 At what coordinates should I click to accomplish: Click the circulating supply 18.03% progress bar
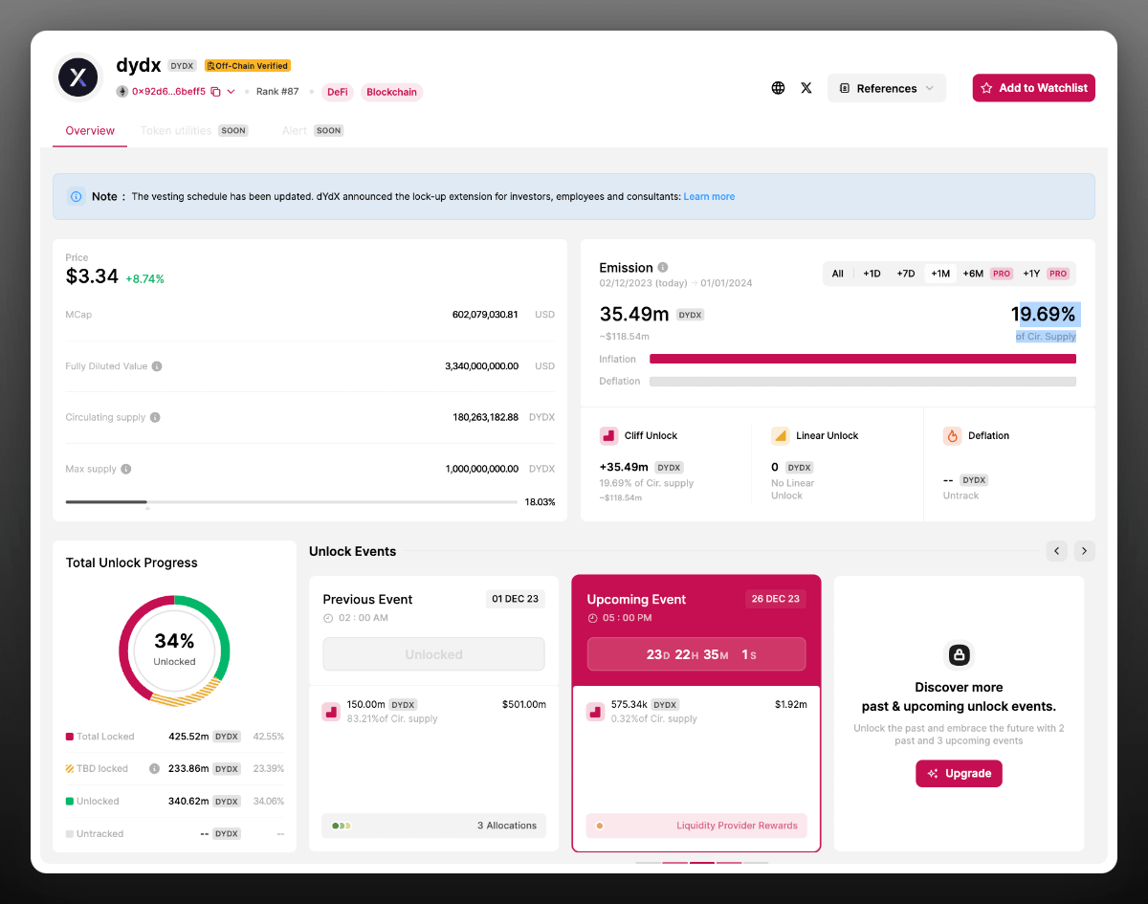click(291, 501)
